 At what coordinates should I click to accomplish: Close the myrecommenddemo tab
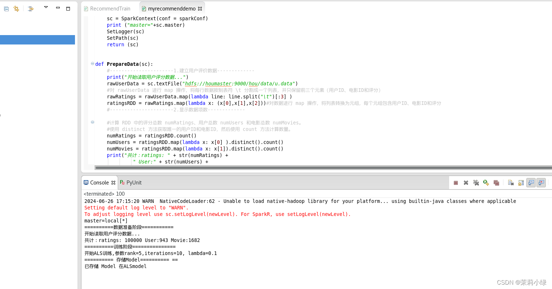pos(200,9)
